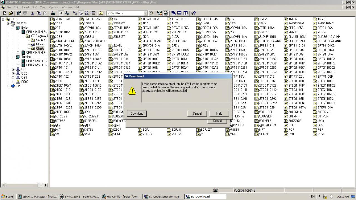Switch to Online view toolbar icon

click(x=67, y=13)
